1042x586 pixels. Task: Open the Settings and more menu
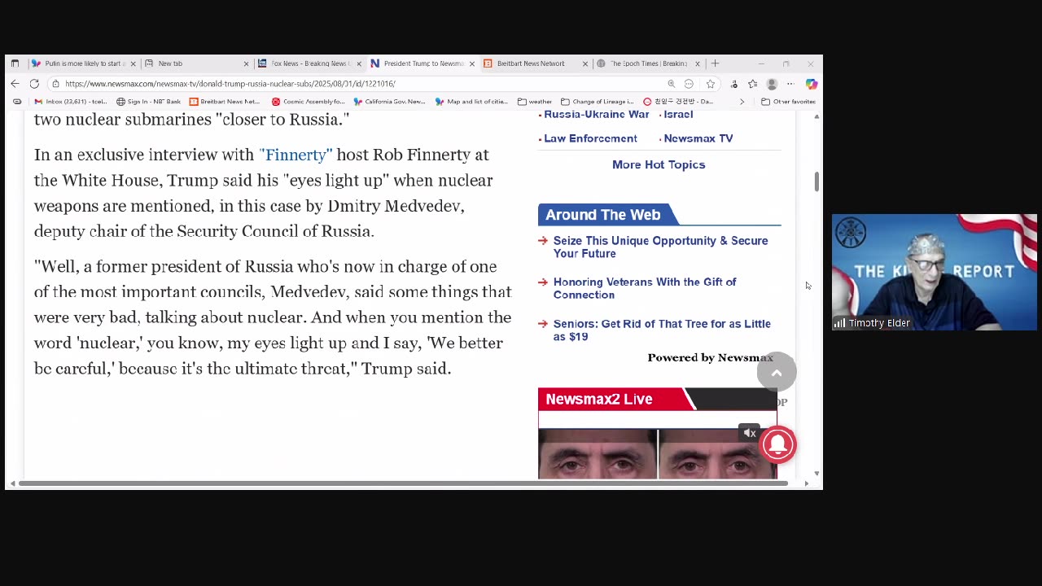pyautogui.click(x=790, y=84)
